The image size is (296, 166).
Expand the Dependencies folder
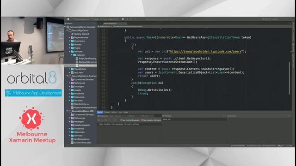pyautogui.click(x=69, y=38)
